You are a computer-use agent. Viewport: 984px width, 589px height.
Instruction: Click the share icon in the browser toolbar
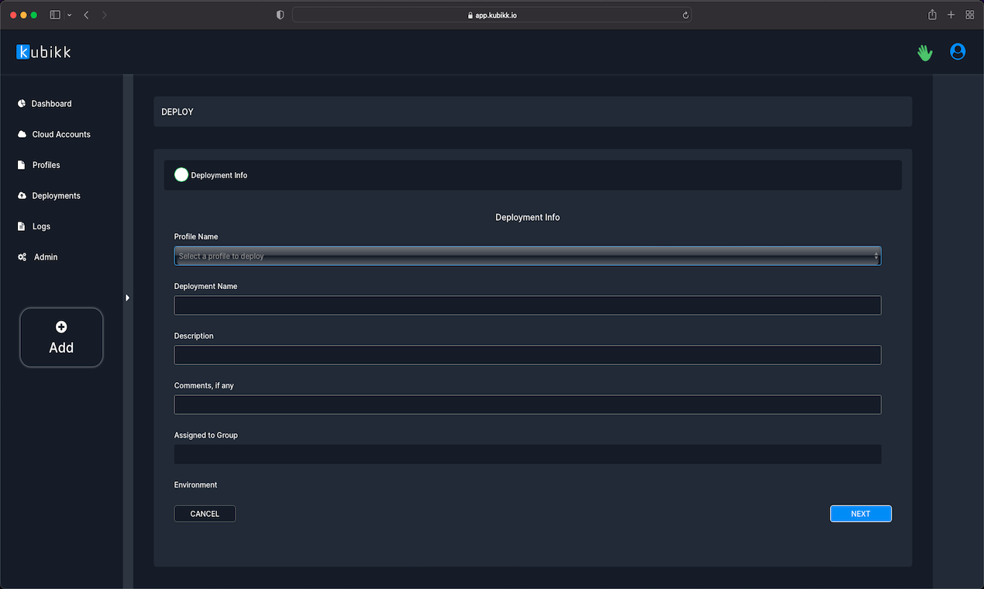click(x=932, y=14)
